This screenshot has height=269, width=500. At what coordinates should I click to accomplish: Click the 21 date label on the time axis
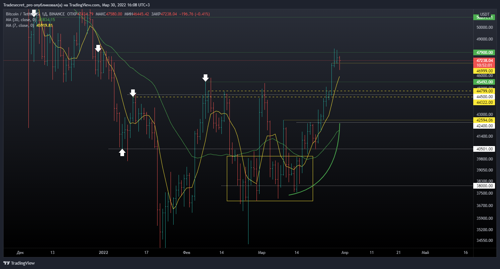(x=398, y=253)
